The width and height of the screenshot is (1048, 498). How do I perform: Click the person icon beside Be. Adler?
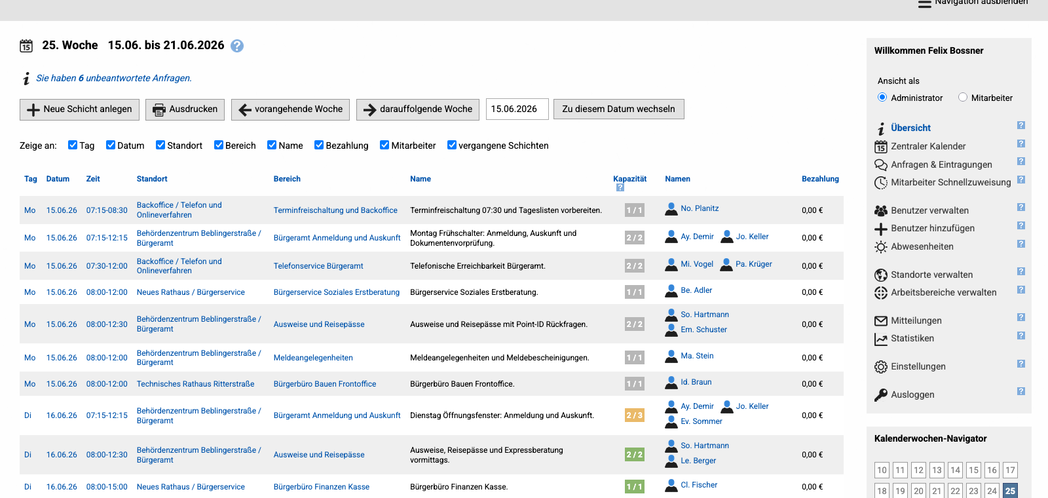pyautogui.click(x=671, y=291)
